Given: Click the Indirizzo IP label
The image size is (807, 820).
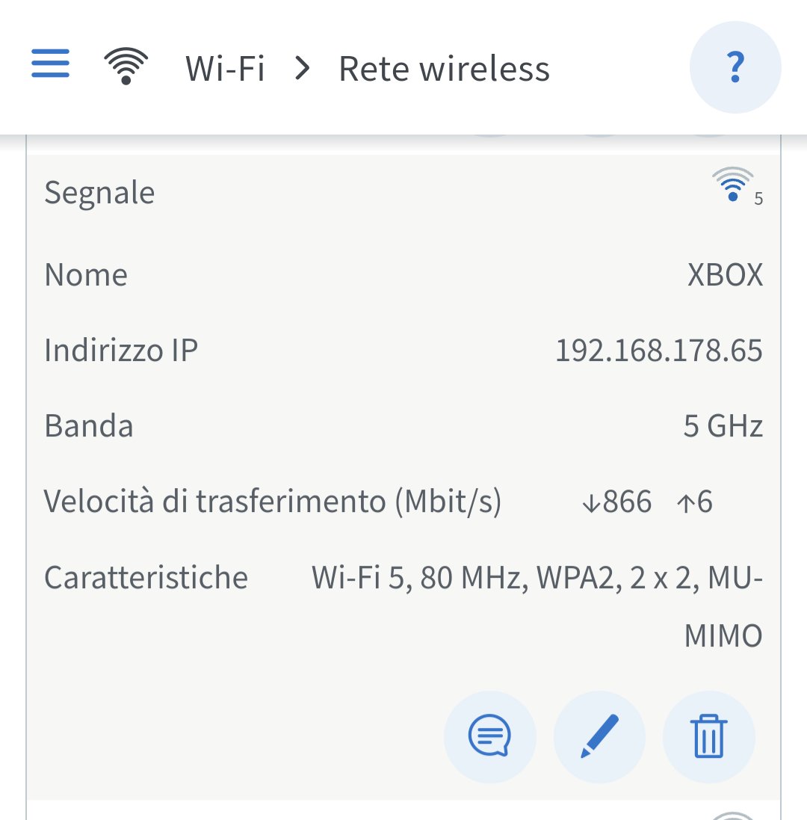Looking at the screenshot, I should point(121,350).
